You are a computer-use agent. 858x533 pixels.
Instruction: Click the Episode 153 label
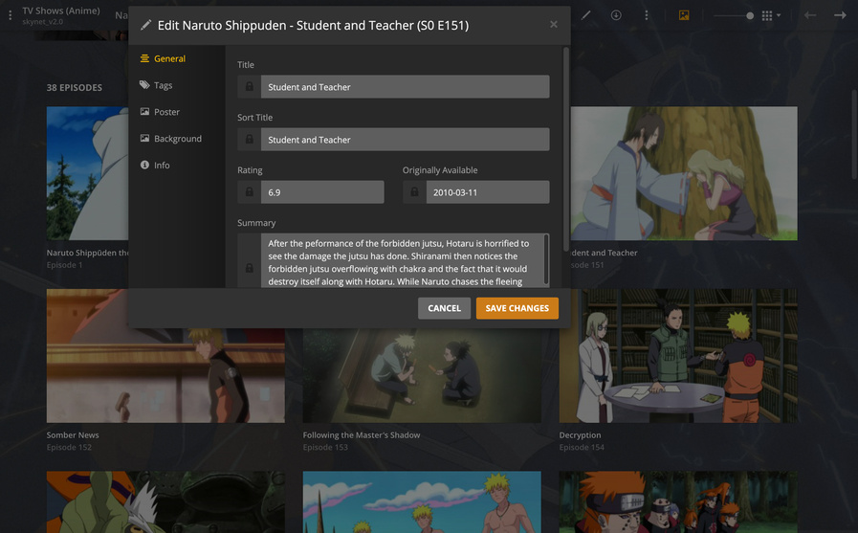coord(325,447)
